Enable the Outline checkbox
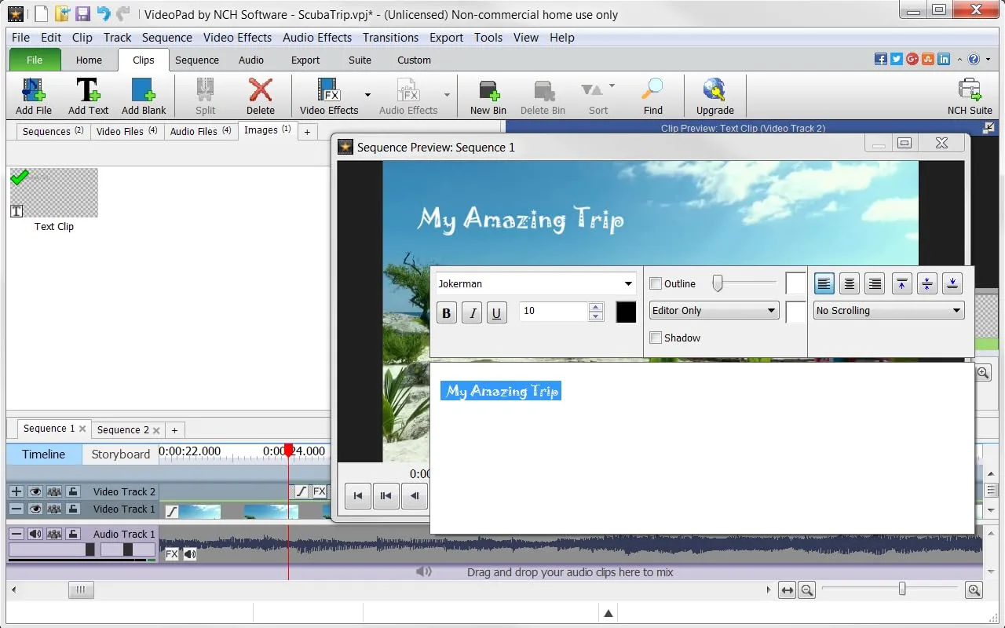Screen dimensions: 1005x628 [656, 284]
